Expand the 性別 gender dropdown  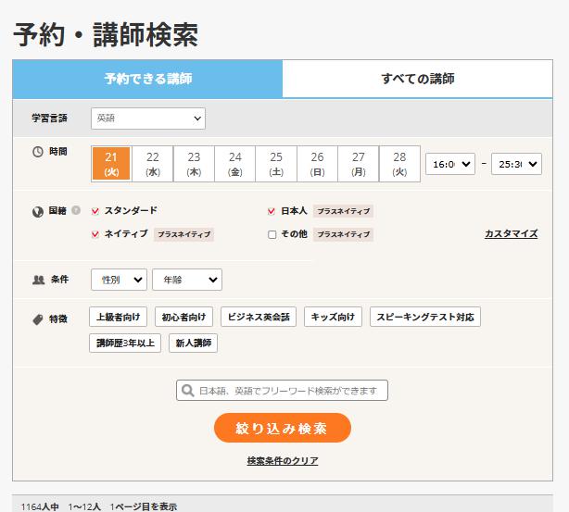tap(119, 279)
